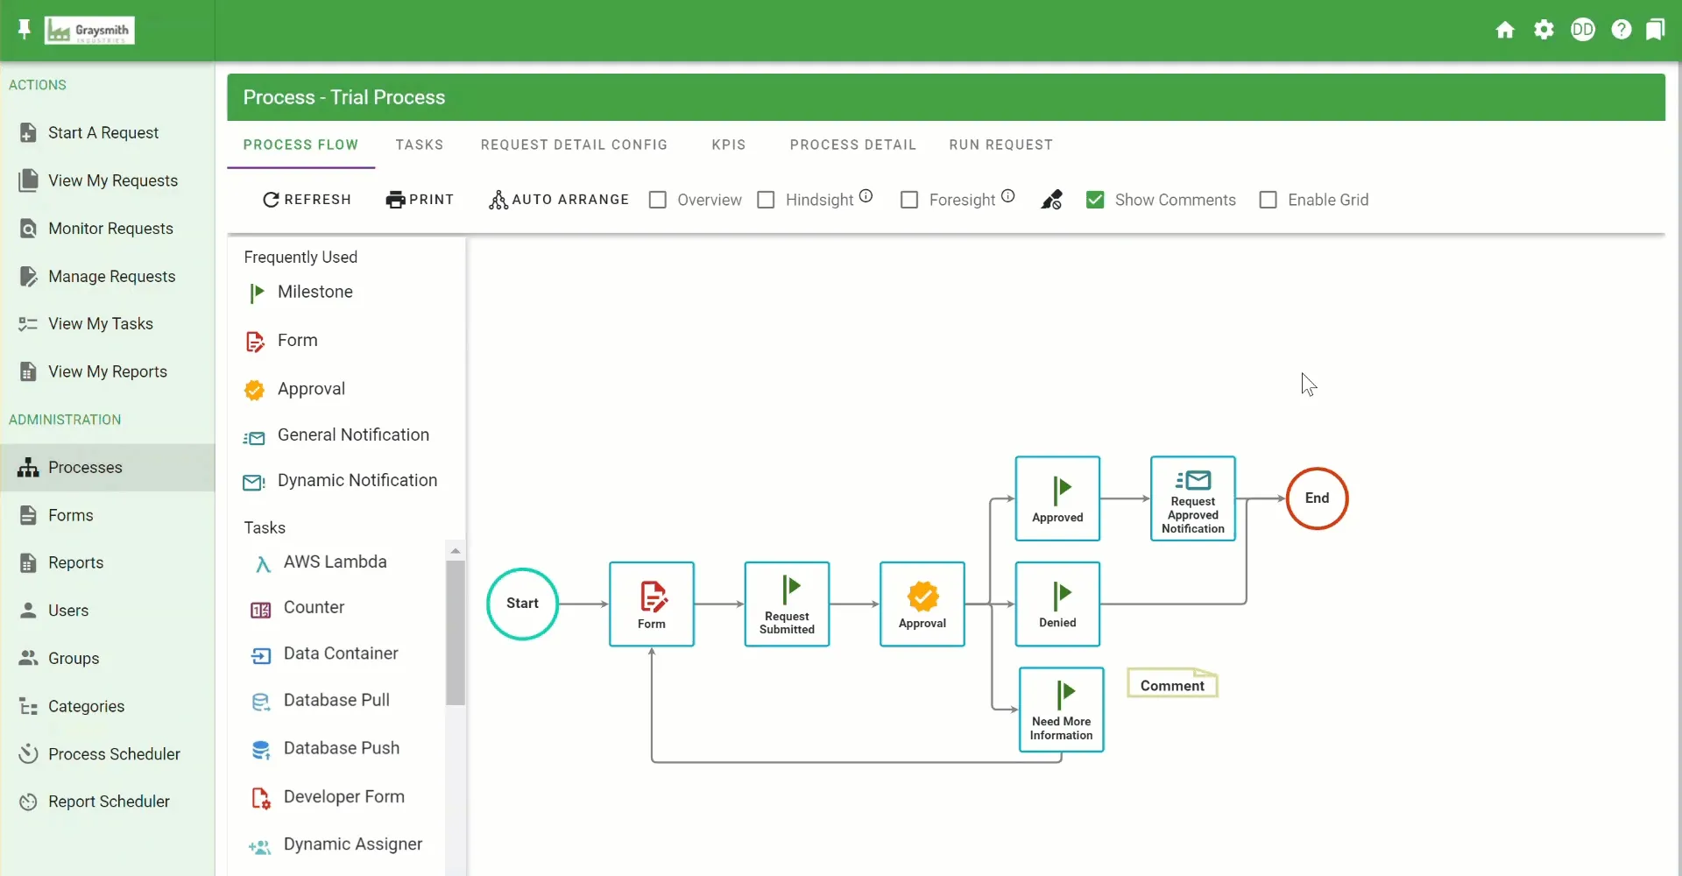
Task: Switch to the Tasks tab
Action: click(x=419, y=145)
